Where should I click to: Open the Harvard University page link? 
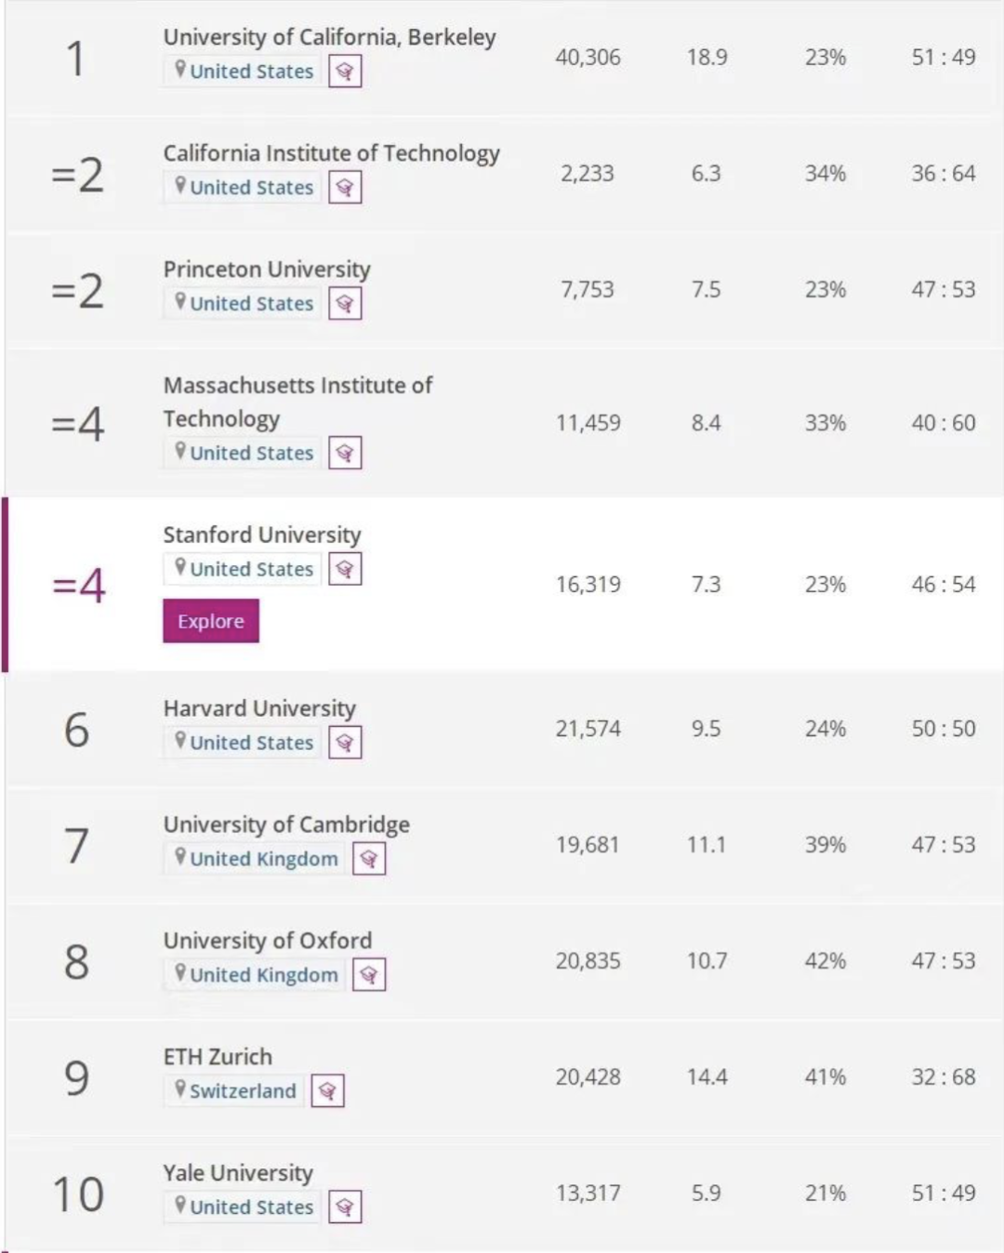[x=259, y=708]
